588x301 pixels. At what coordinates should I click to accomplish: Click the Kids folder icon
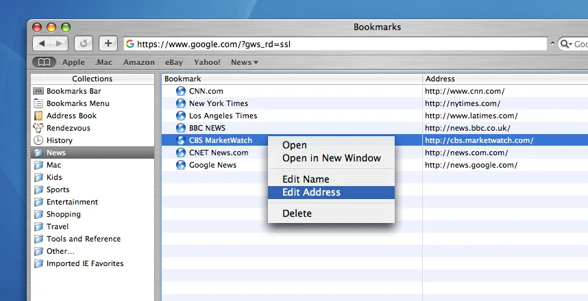pyautogui.click(x=38, y=177)
